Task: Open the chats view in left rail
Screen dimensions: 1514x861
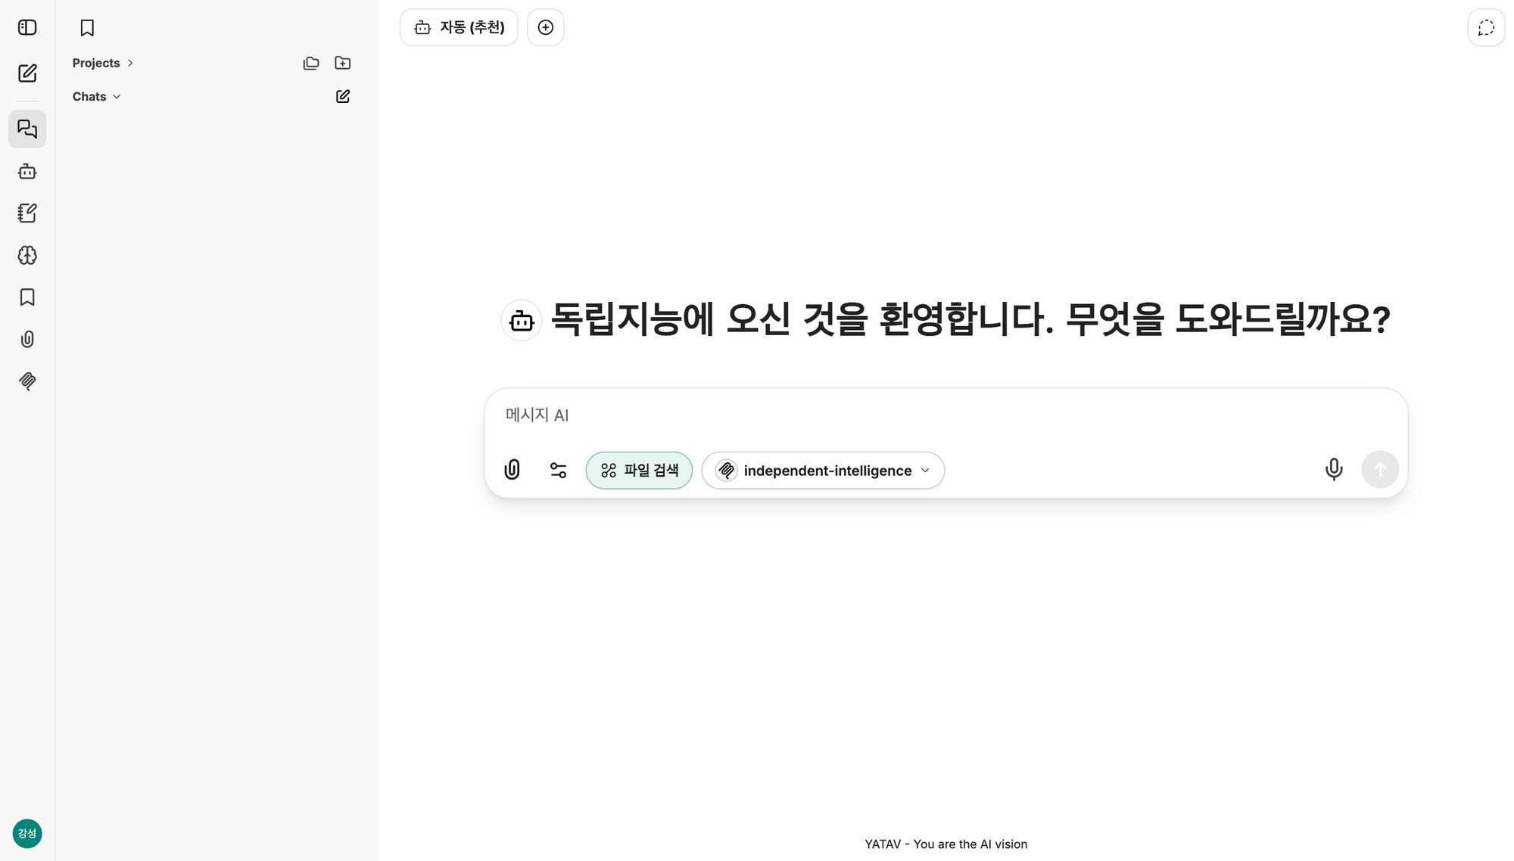Action: pos(27,129)
